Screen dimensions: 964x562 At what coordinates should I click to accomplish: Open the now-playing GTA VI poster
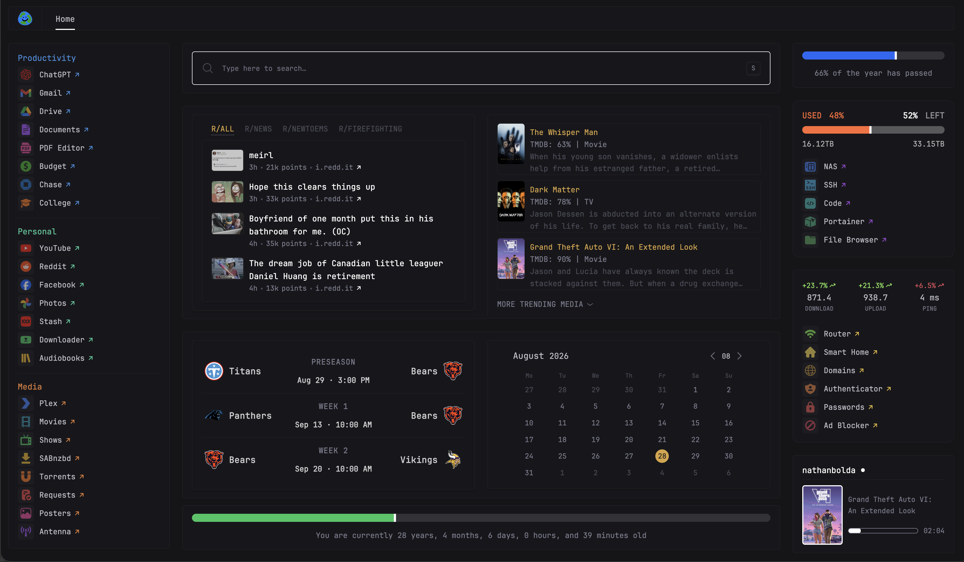822,515
